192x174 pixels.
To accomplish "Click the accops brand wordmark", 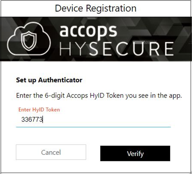I will [88, 31].
